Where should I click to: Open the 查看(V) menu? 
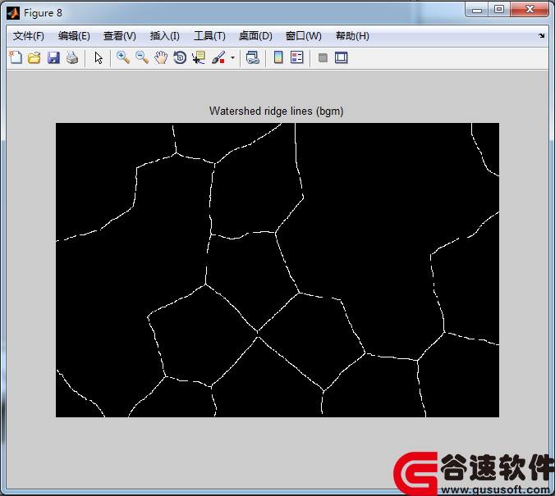(x=120, y=36)
